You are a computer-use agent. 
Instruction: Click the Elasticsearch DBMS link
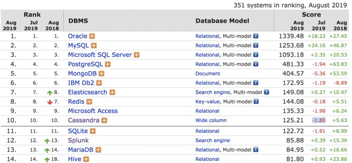tap(88, 92)
